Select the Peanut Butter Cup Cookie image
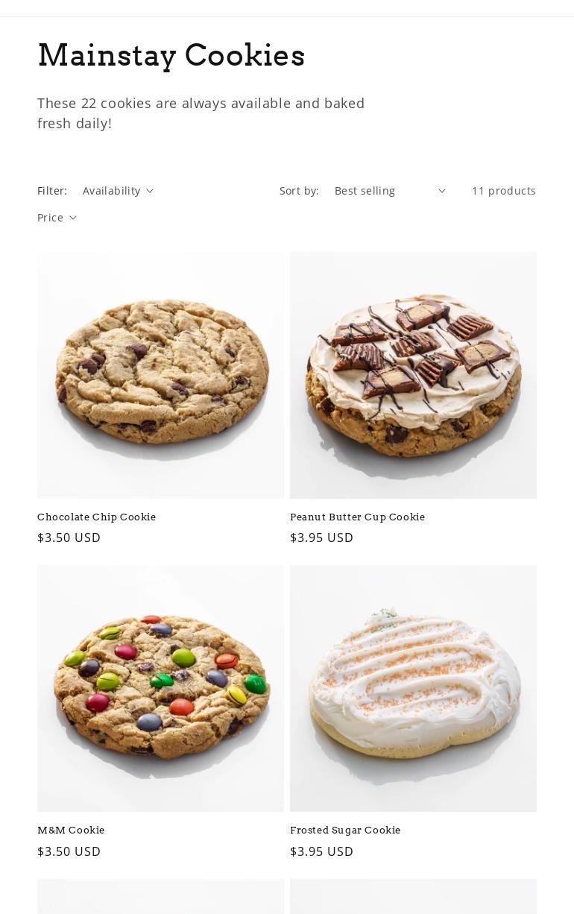 click(413, 375)
